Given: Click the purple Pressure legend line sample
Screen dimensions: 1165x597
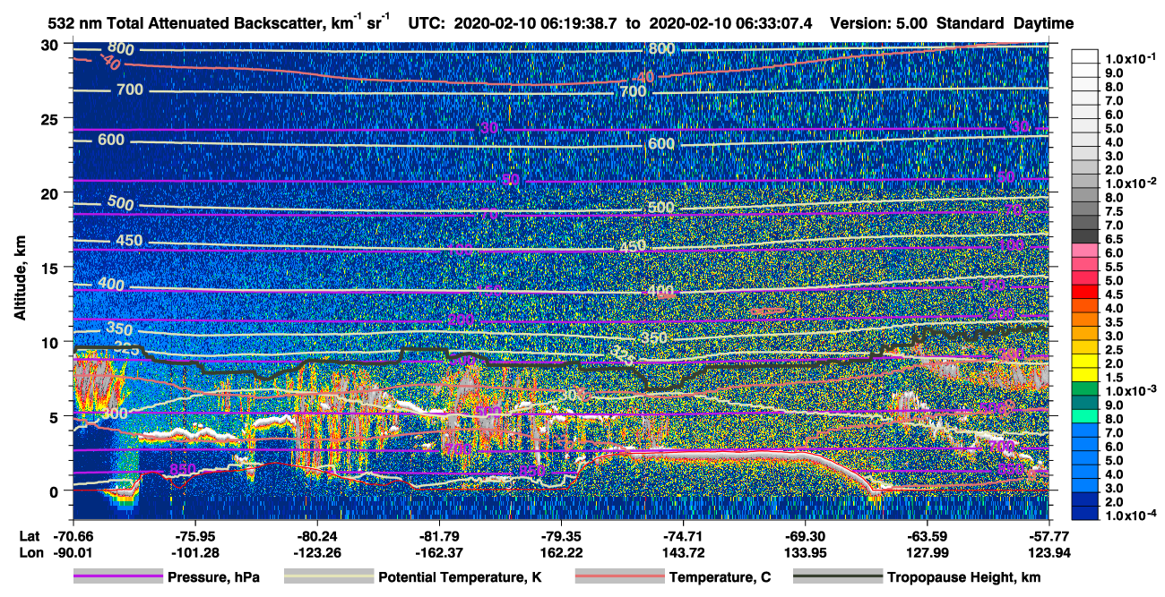Looking at the screenshot, I should 118,577.
